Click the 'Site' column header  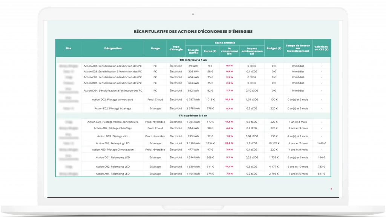click(68, 48)
